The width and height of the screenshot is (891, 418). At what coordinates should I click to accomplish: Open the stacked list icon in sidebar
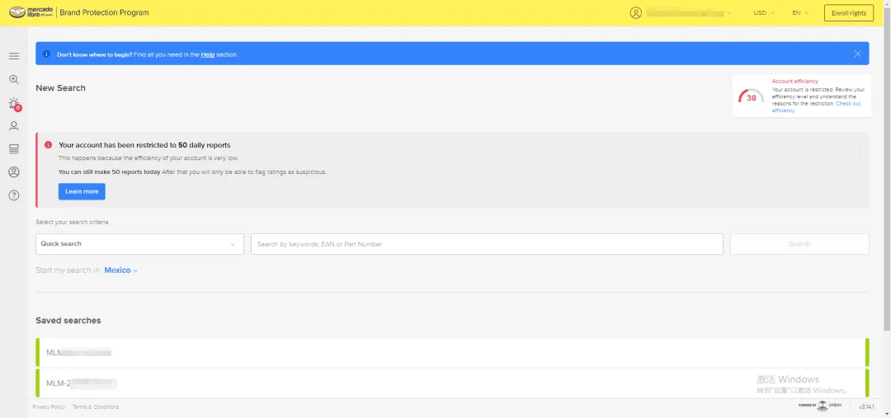coord(14,148)
